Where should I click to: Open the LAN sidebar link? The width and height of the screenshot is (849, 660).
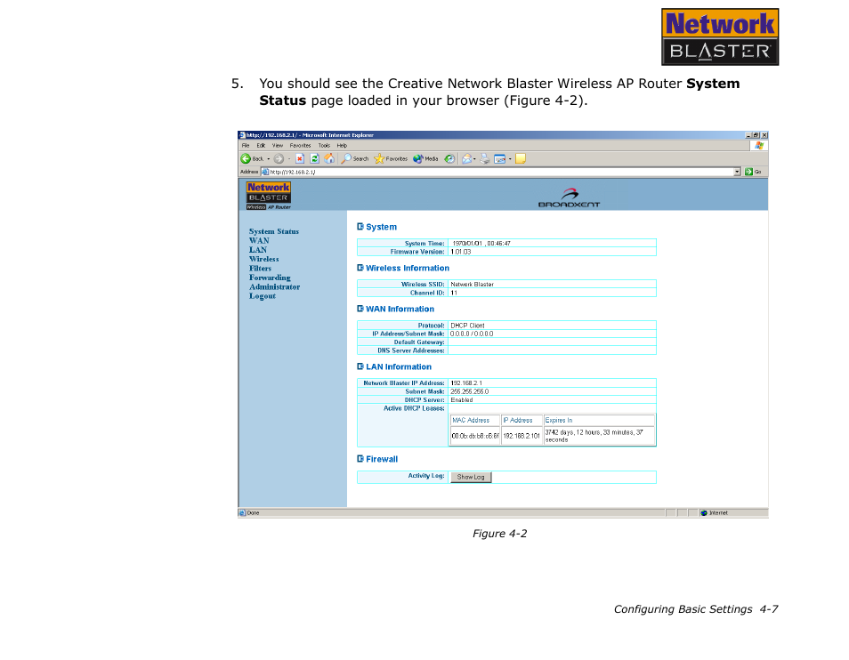pos(258,250)
